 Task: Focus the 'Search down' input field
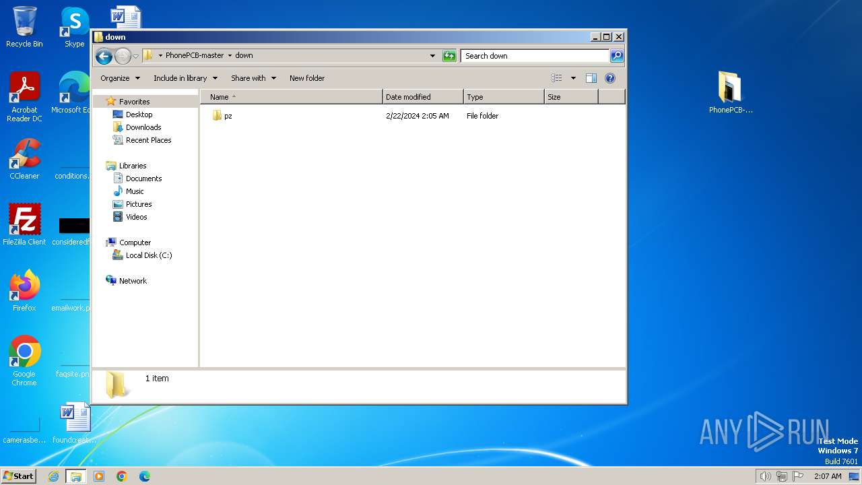(535, 56)
